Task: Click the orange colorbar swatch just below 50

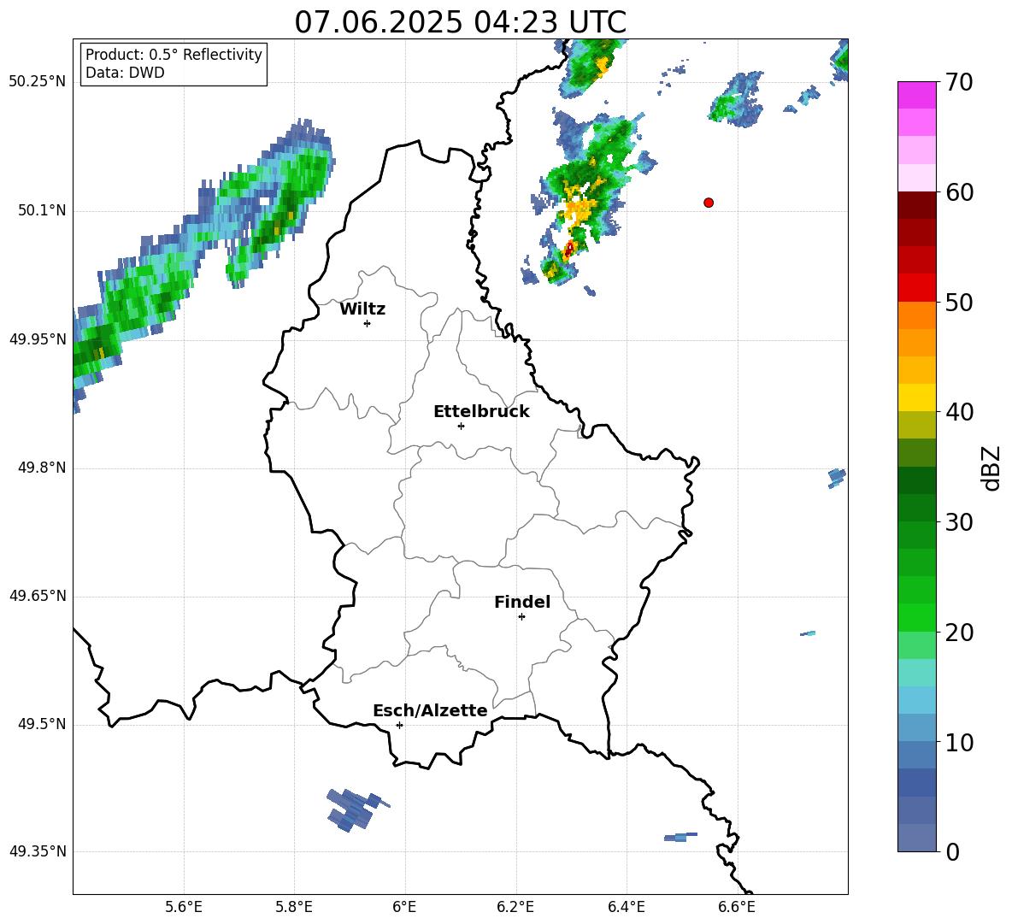Action: 916,315
